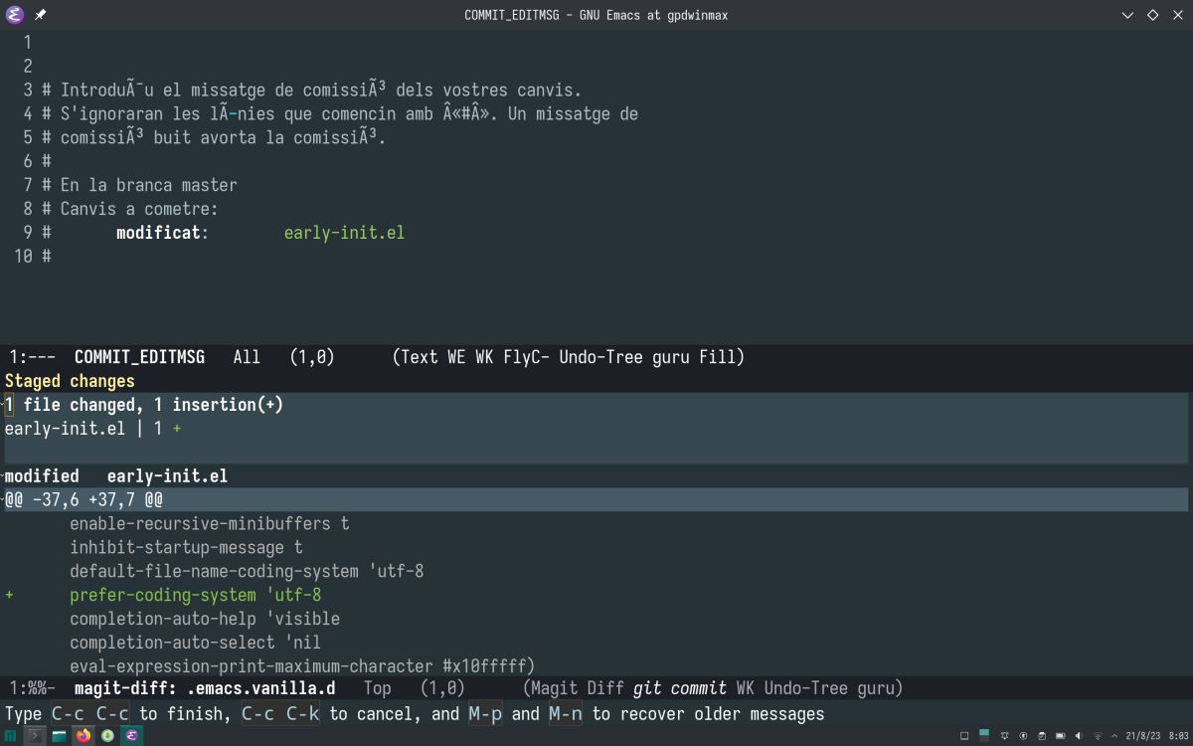Click green early-init.el filename in commit message
Viewport: 1193px width, 746px height.
tap(344, 233)
